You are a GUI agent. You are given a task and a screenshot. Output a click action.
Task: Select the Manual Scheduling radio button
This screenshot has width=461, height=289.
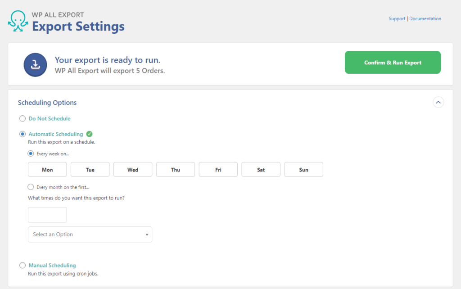coord(23,265)
